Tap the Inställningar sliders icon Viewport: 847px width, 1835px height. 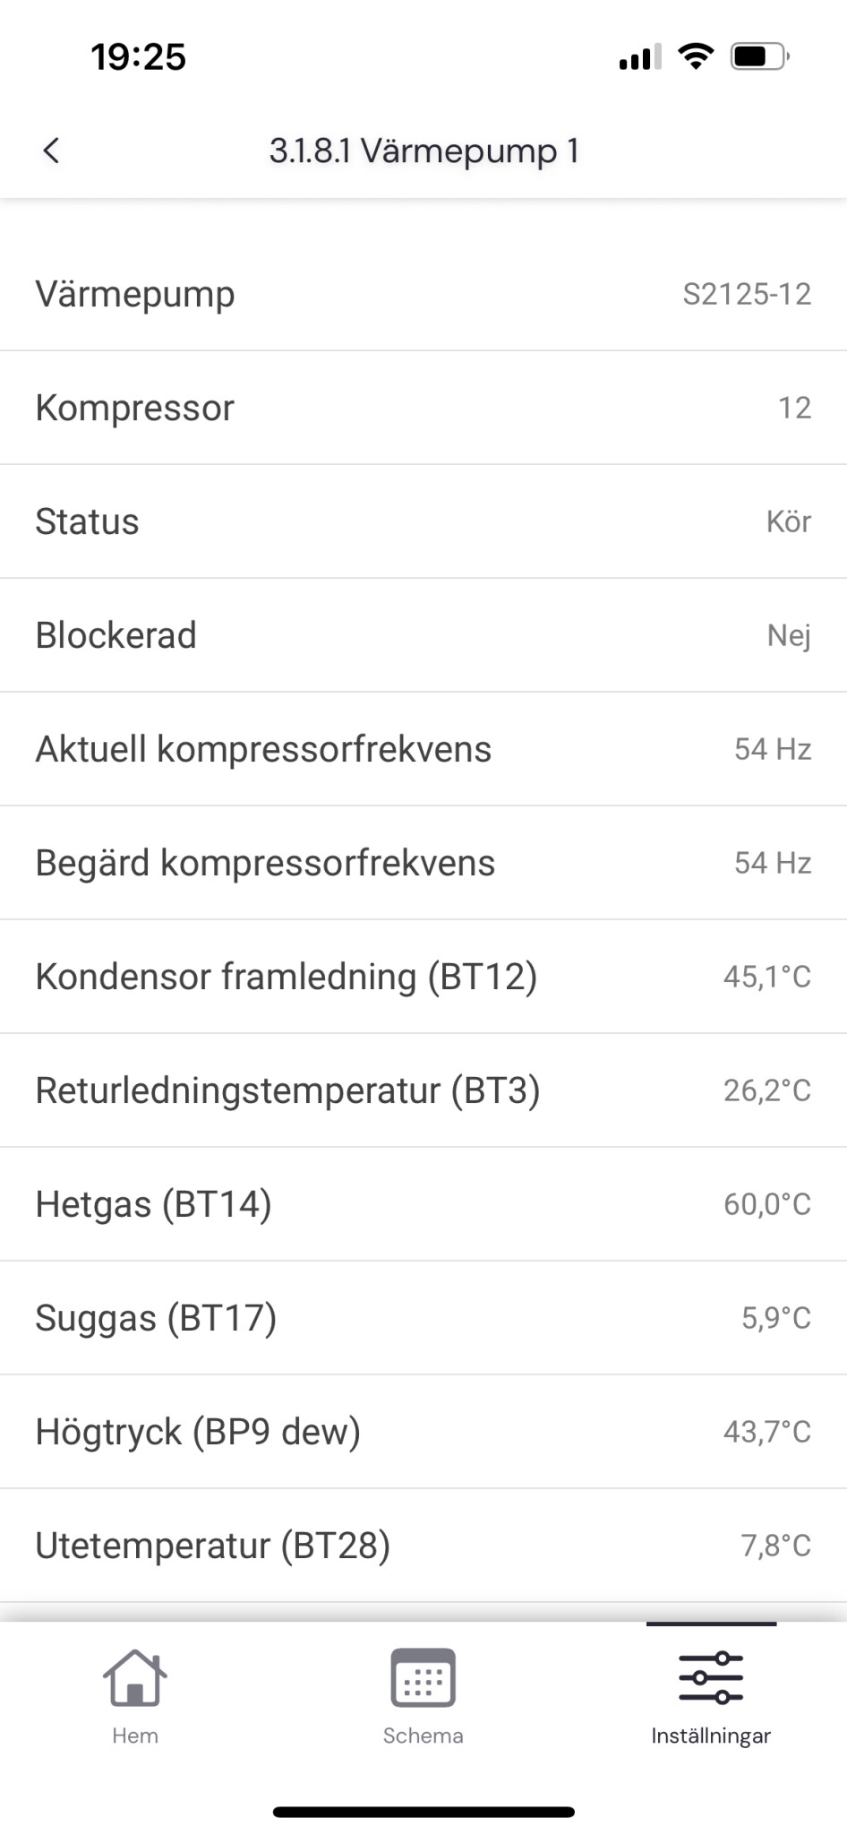tap(711, 1677)
